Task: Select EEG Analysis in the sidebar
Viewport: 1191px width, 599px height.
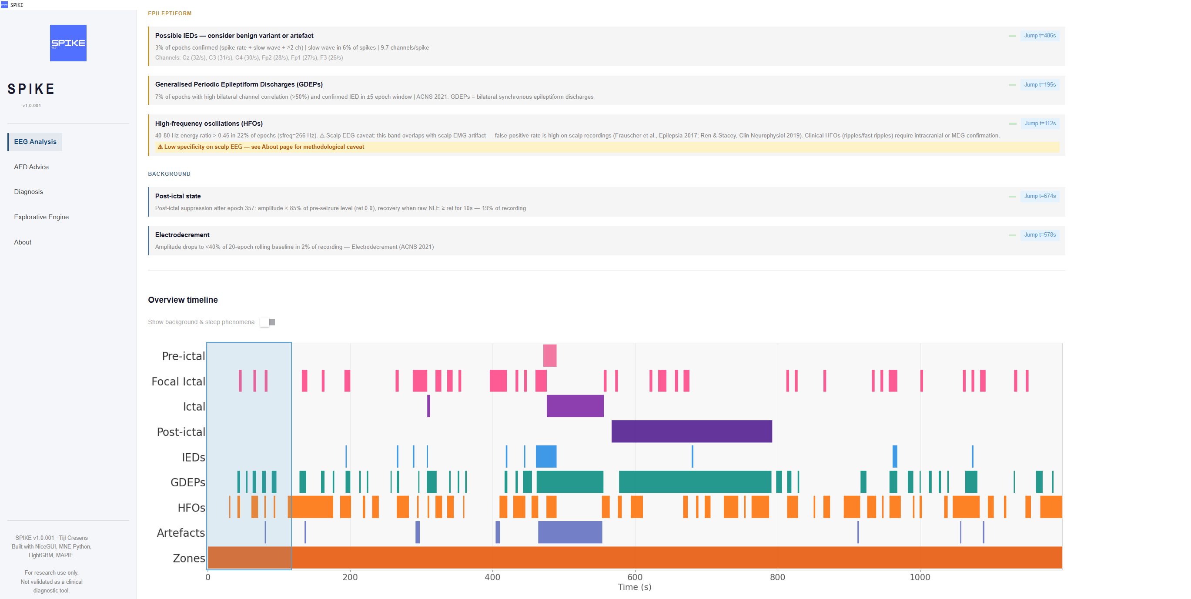Action: point(35,142)
